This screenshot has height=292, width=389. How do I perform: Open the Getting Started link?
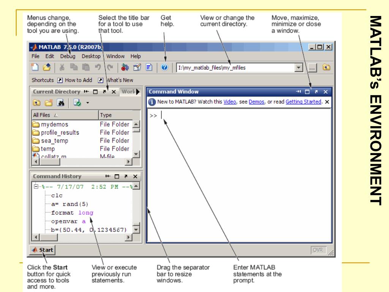[304, 102]
